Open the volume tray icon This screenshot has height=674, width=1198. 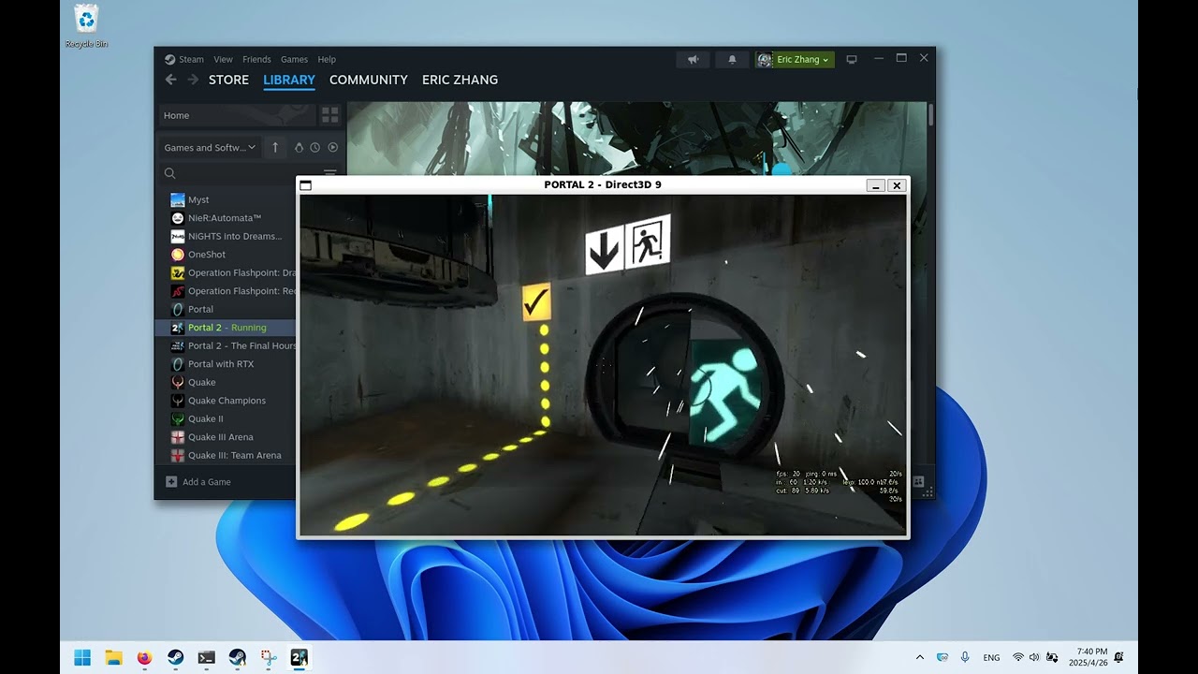pos(1034,658)
